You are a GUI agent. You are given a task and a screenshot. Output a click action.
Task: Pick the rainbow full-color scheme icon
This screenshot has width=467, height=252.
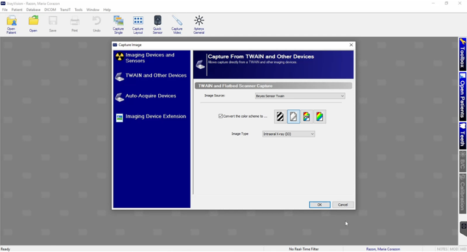point(320,117)
